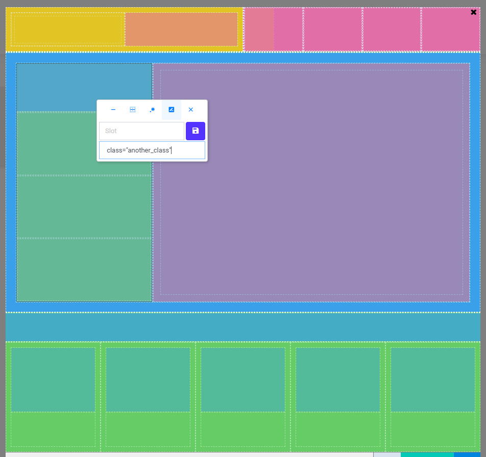This screenshot has height=457, width=486.
Task: Select the large purple content area
Action: (311, 204)
